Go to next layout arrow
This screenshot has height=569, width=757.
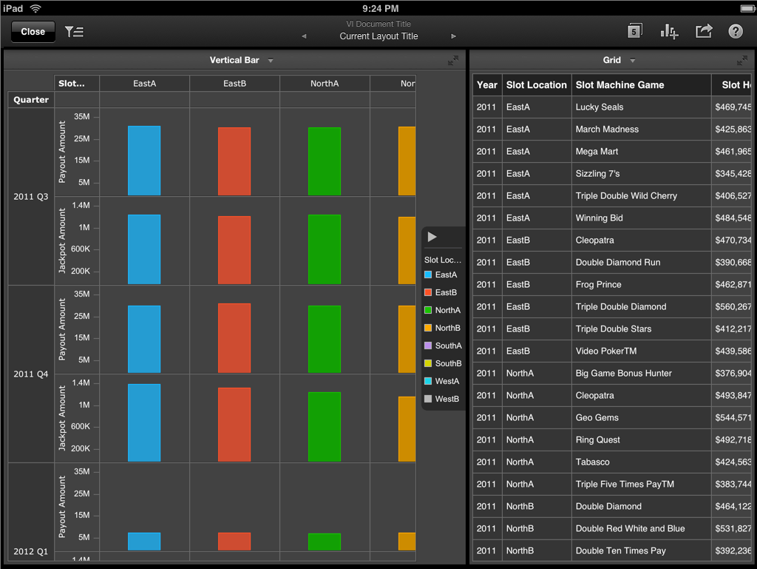(453, 36)
